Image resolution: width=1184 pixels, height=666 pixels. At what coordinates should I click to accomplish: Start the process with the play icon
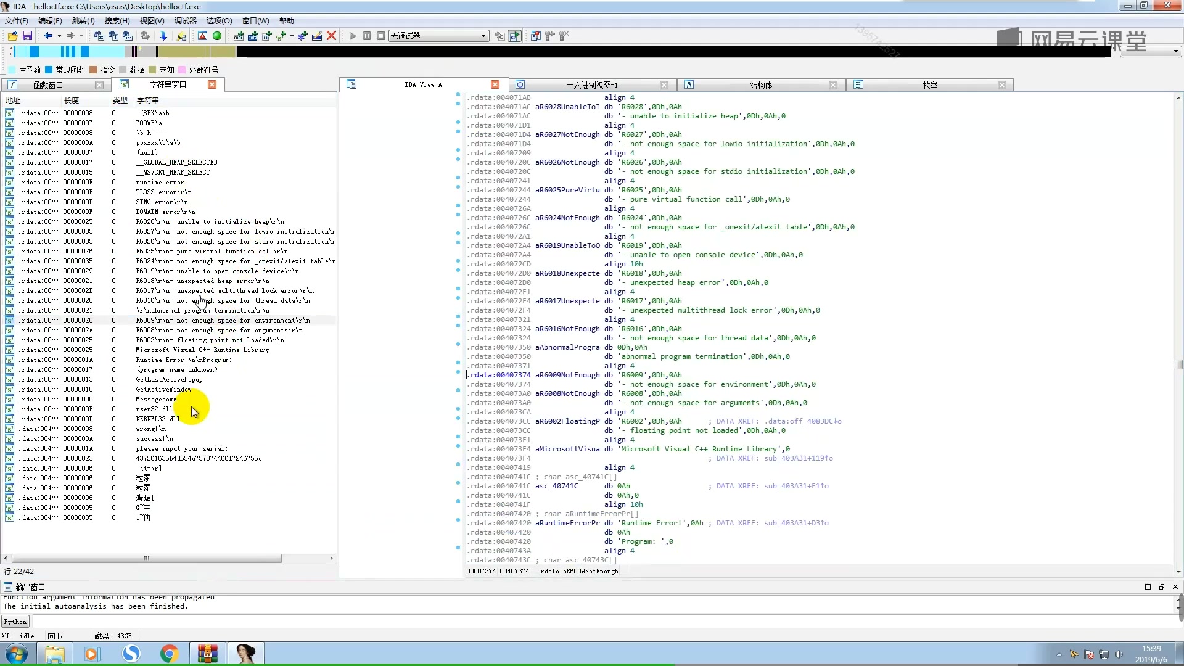[x=353, y=36]
